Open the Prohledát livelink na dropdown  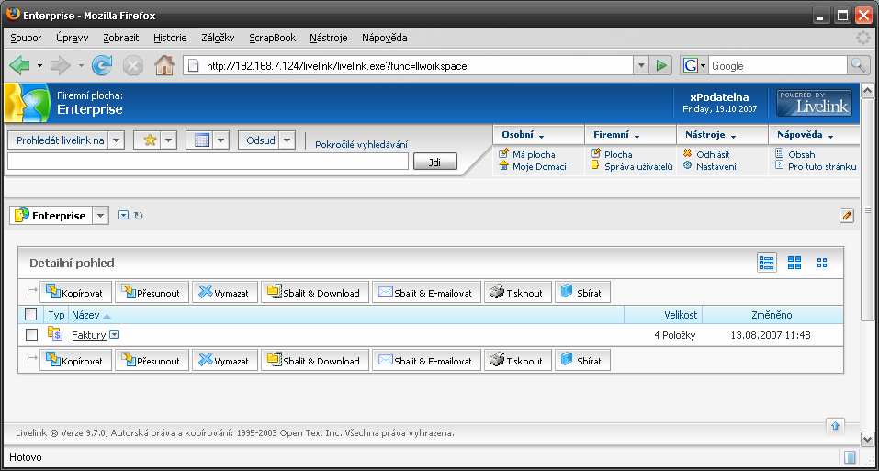pos(116,140)
